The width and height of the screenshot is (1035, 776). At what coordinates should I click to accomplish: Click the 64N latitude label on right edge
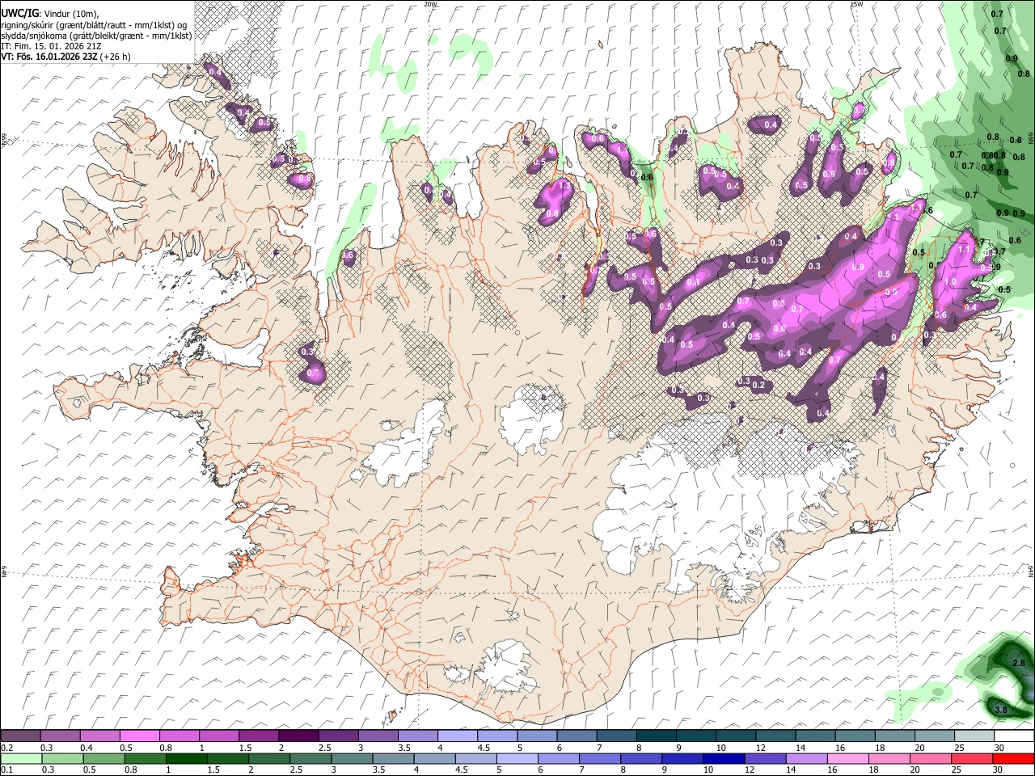[x=1031, y=571]
